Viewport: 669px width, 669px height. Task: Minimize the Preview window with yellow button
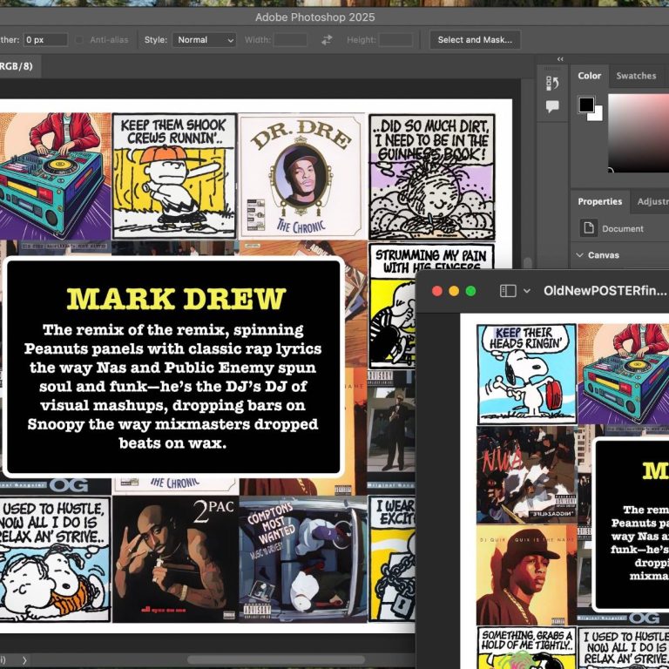[x=454, y=291]
